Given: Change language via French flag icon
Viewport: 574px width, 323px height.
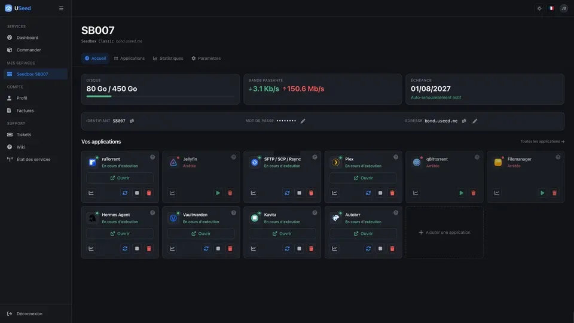Looking at the screenshot, I should pyautogui.click(x=551, y=8).
